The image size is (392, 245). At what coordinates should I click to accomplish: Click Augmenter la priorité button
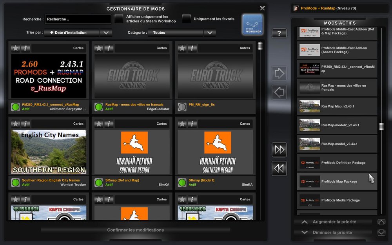[333, 222]
